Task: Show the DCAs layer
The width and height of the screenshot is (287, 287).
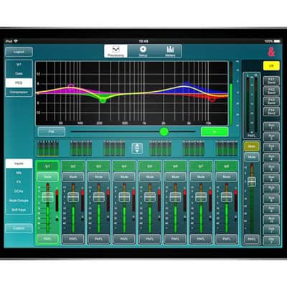Action: [x=19, y=192]
